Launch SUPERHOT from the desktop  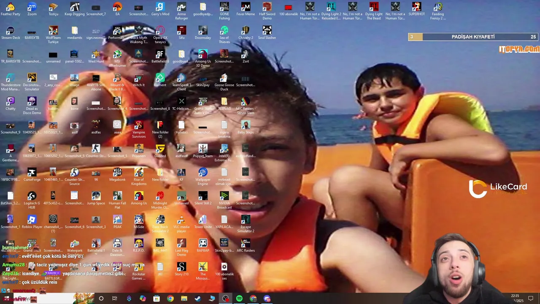tap(416, 7)
